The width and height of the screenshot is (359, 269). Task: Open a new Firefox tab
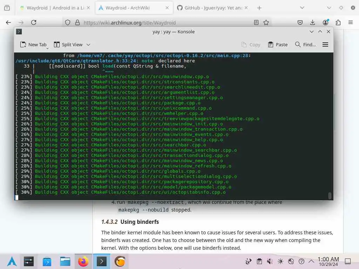[x=259, y=8]
